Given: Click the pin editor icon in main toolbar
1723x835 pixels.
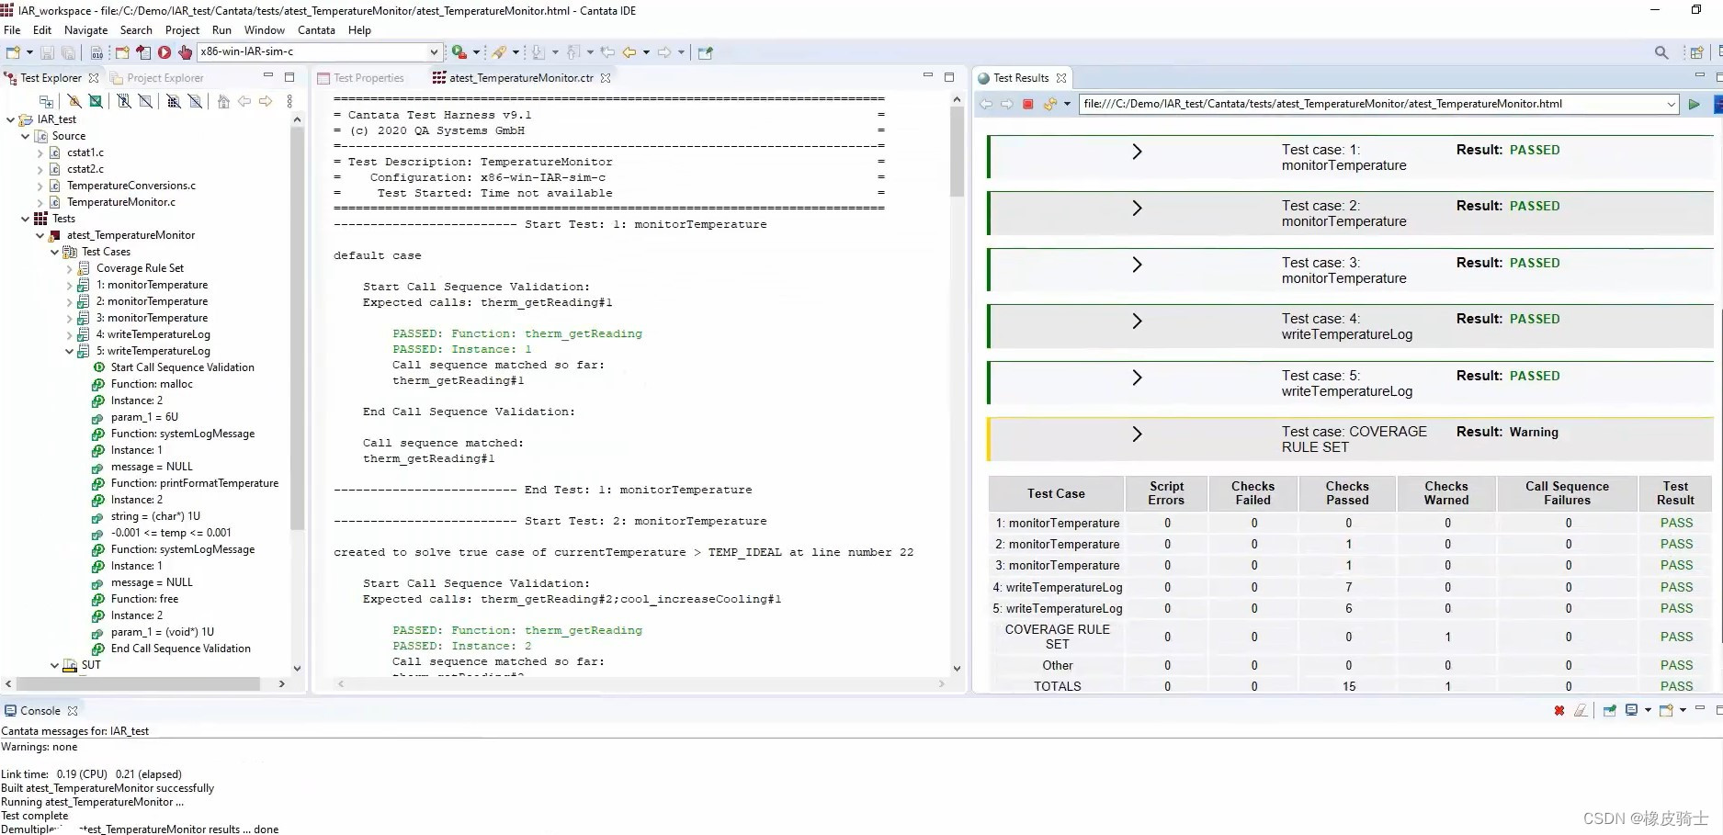Looking at the screenshot, I should (705, 52).
